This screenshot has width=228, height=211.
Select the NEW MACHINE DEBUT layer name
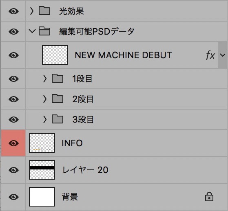(123, 55)
